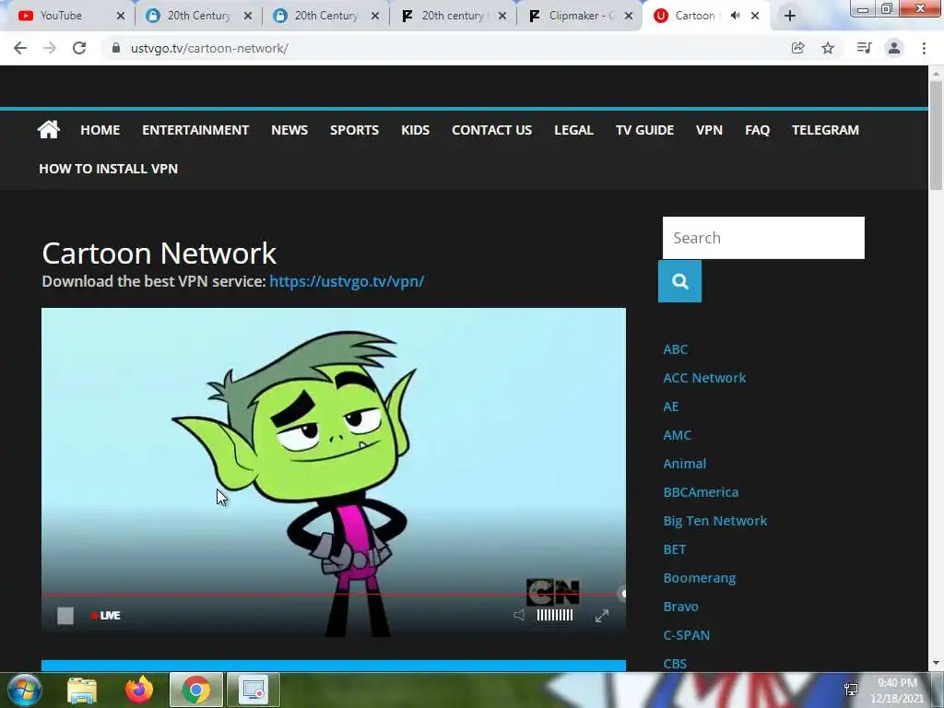
Task: Reload the page with the refresh icon
Action: 79,48
